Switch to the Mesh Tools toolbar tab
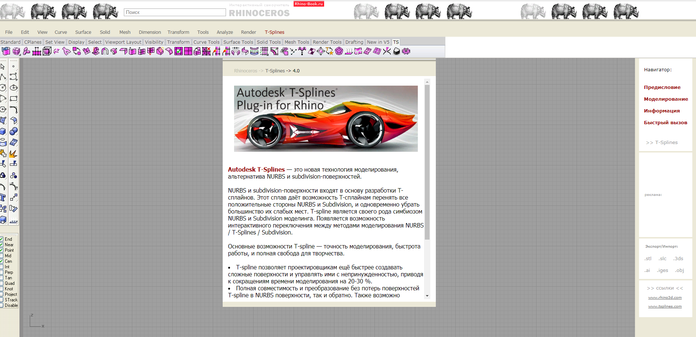 click(x=297, y=42)
